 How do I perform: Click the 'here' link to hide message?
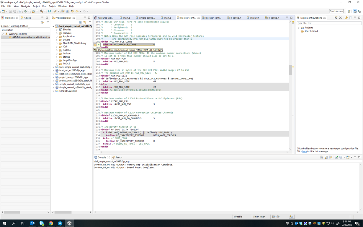point(304,151)
